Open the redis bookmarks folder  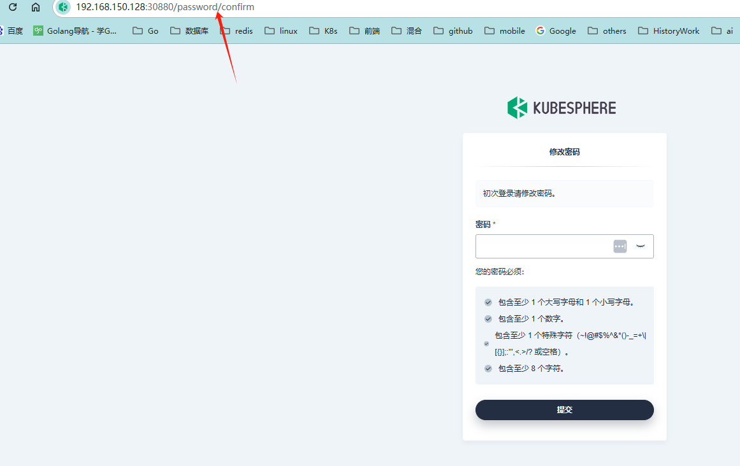pos(236,31)
